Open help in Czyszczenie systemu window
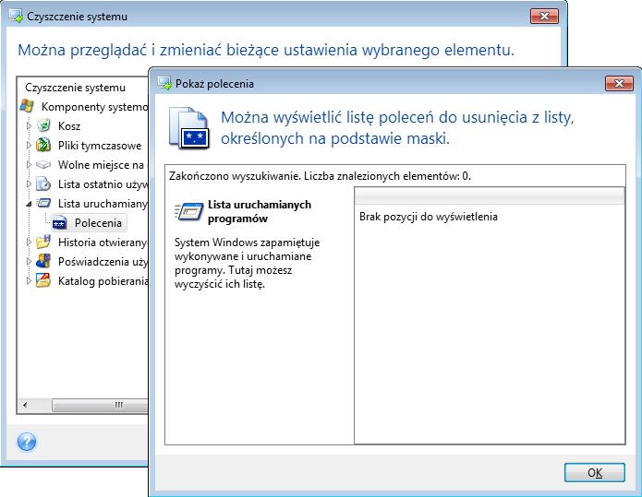Viewport: 642px width, 497px height. coord(27,442)
